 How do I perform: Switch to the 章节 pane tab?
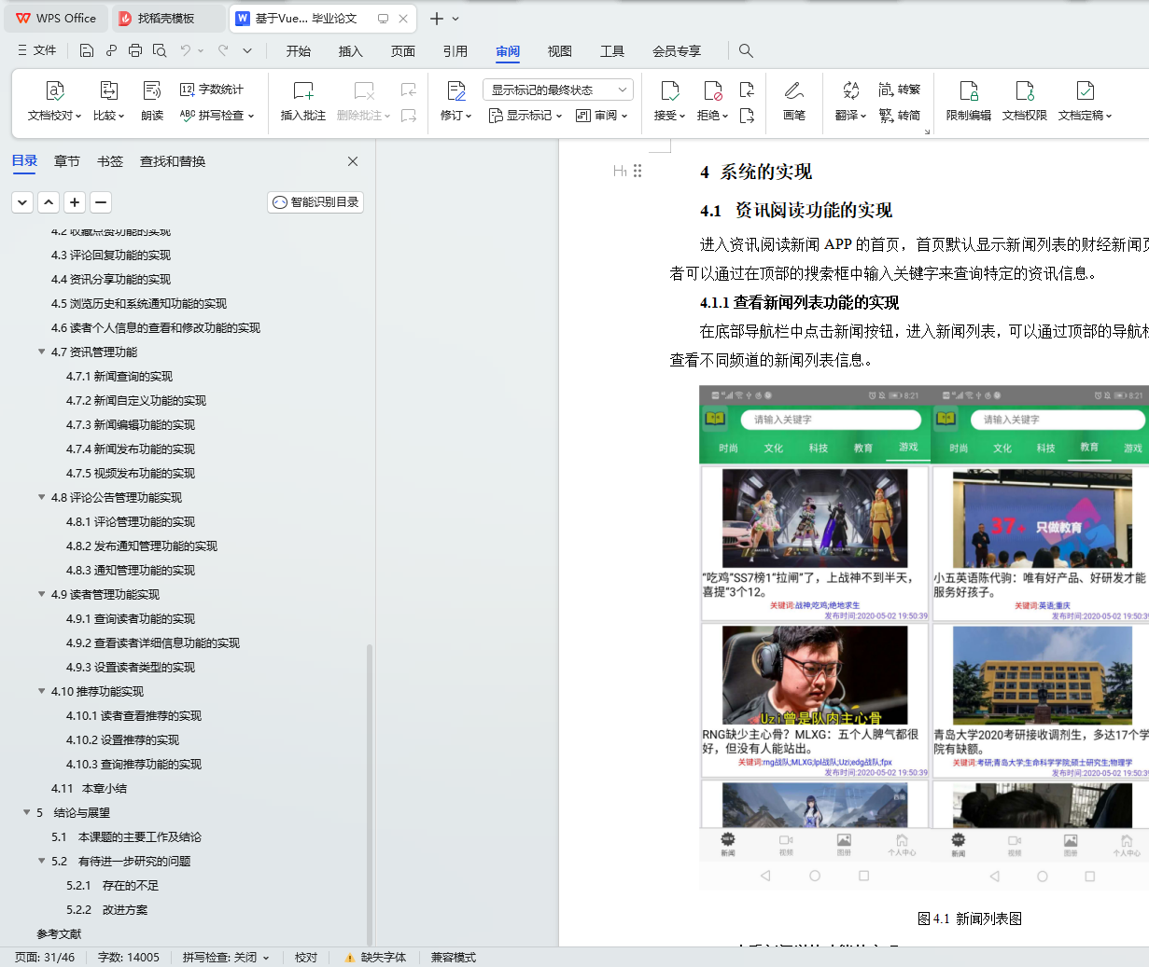(x=67, y=161)
